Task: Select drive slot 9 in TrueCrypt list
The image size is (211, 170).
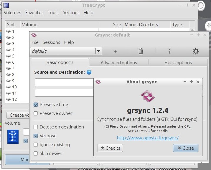Action: tap(10, 81)
